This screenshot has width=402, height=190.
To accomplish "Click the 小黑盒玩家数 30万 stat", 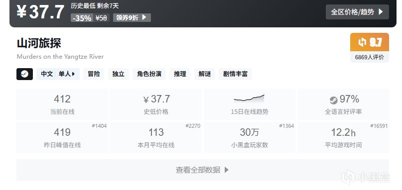I will tap(250, 138).
